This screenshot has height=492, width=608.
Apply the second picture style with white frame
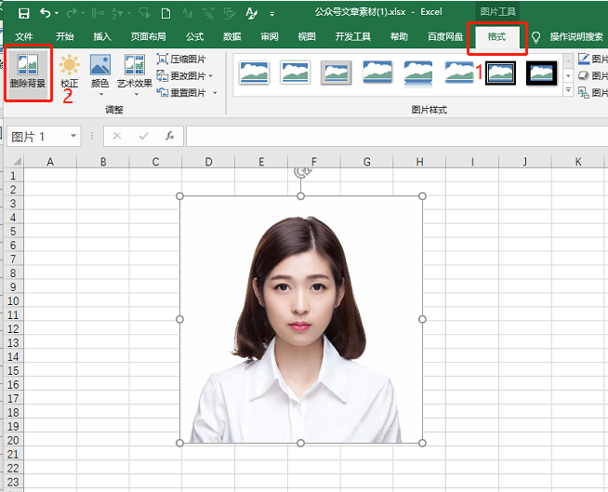point(295,73)
